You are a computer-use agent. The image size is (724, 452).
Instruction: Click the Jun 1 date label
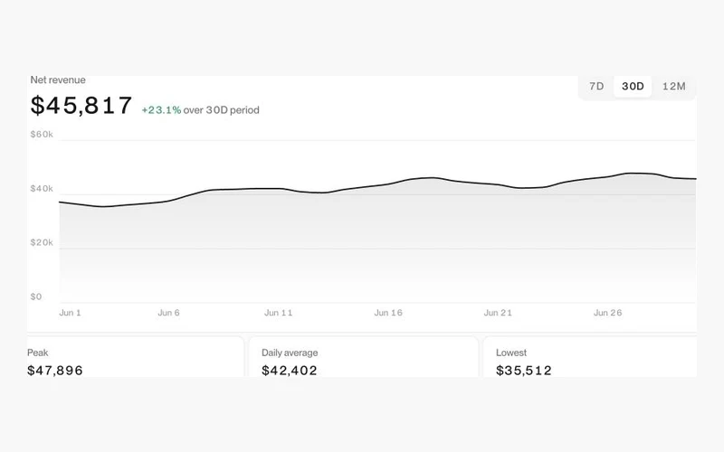click(71, 313)
